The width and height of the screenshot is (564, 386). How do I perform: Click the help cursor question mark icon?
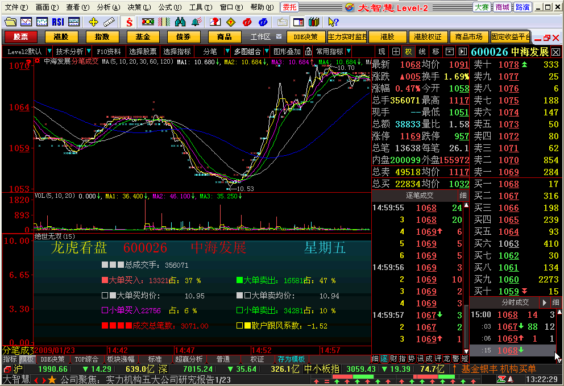[x=333, y=22]
